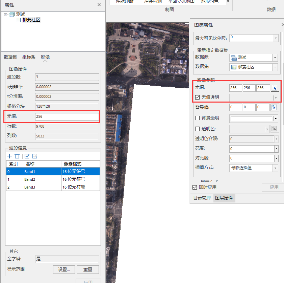Viewport: 284px width, 283px height.
Task: Click the 无值 pick-value icon in 图层属性
Action: pos(275,88)
